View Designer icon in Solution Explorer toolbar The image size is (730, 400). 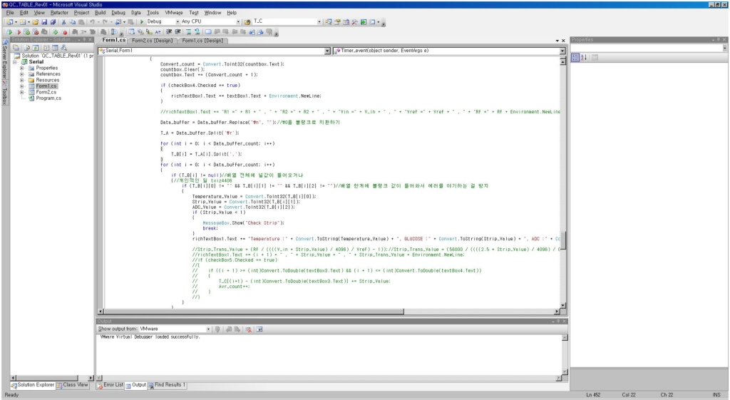point(55,48)
